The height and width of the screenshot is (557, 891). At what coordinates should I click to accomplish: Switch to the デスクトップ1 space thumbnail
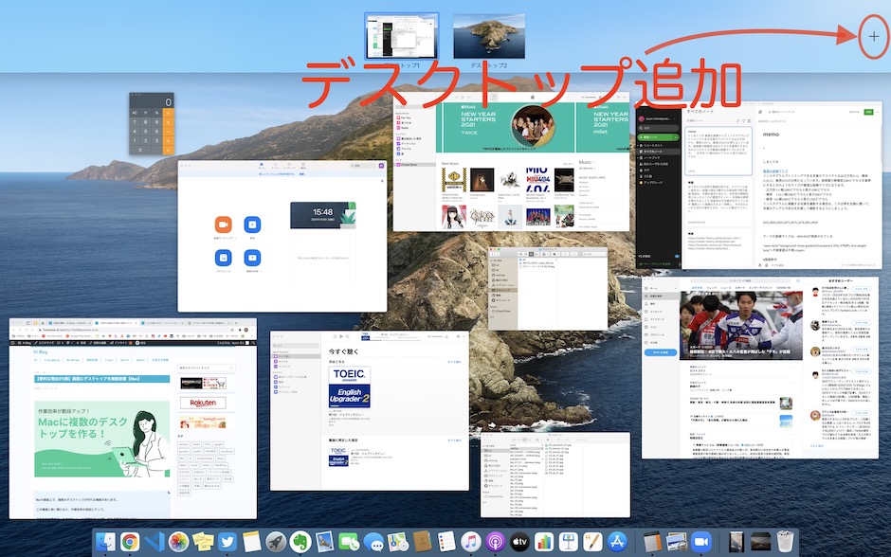click(401, 36)
